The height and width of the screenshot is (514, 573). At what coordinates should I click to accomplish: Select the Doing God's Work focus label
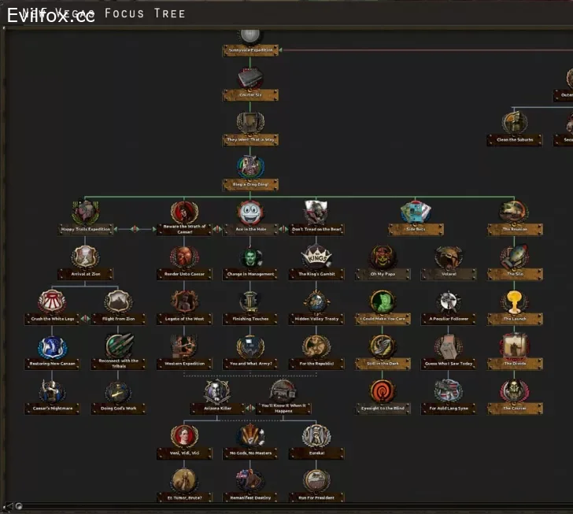point(118,409)
